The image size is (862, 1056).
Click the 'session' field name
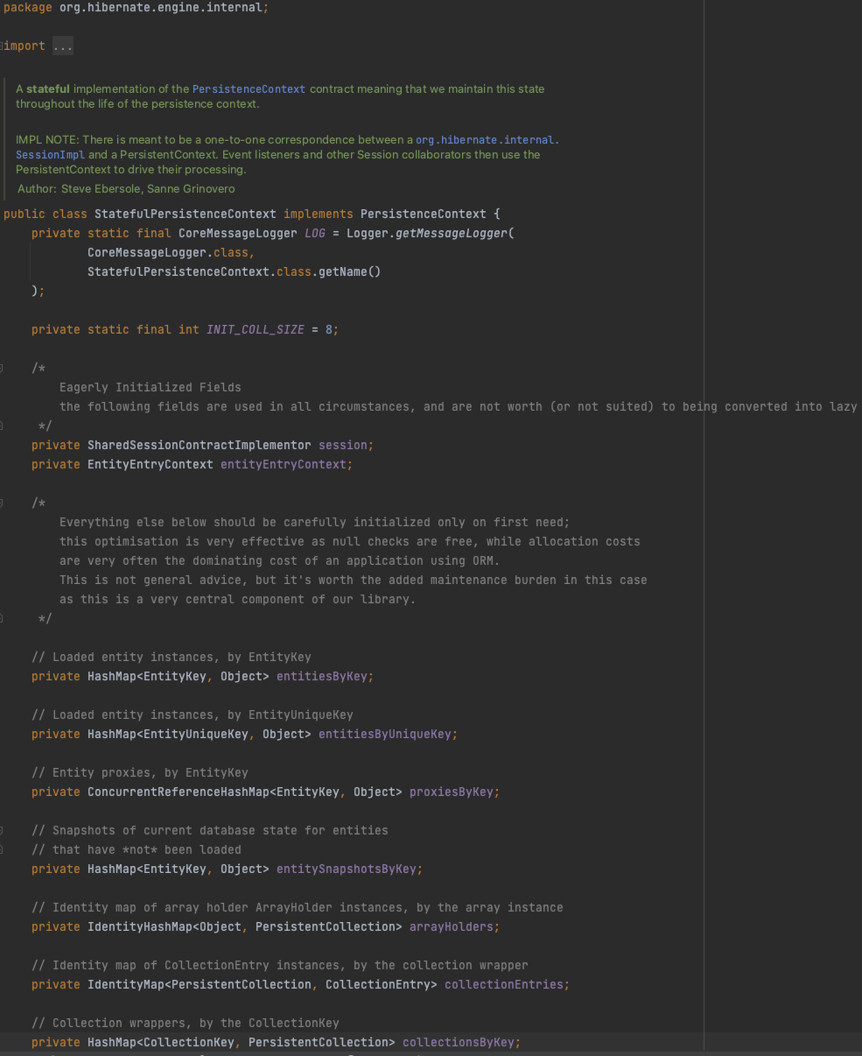coord(343,446)
